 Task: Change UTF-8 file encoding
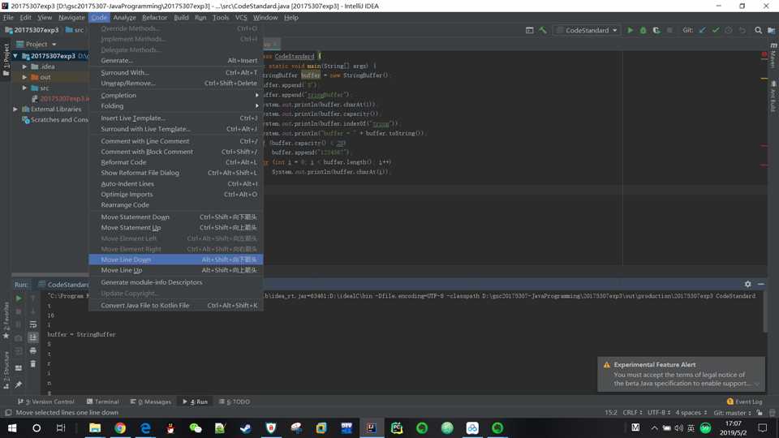pyautogui.click(x=658, y=413)
